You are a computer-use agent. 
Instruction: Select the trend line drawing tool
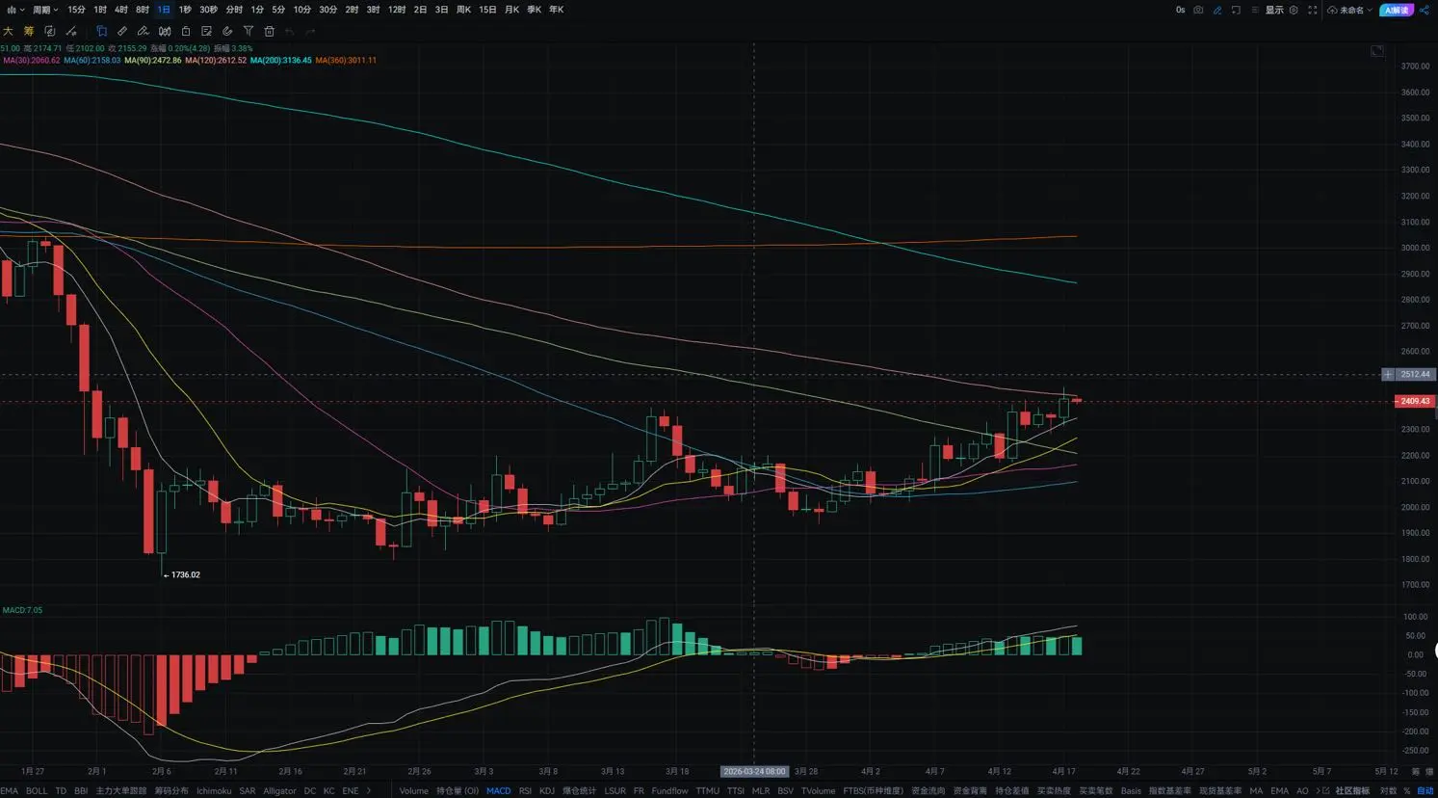pyautogui.click(x=71, y=32)
